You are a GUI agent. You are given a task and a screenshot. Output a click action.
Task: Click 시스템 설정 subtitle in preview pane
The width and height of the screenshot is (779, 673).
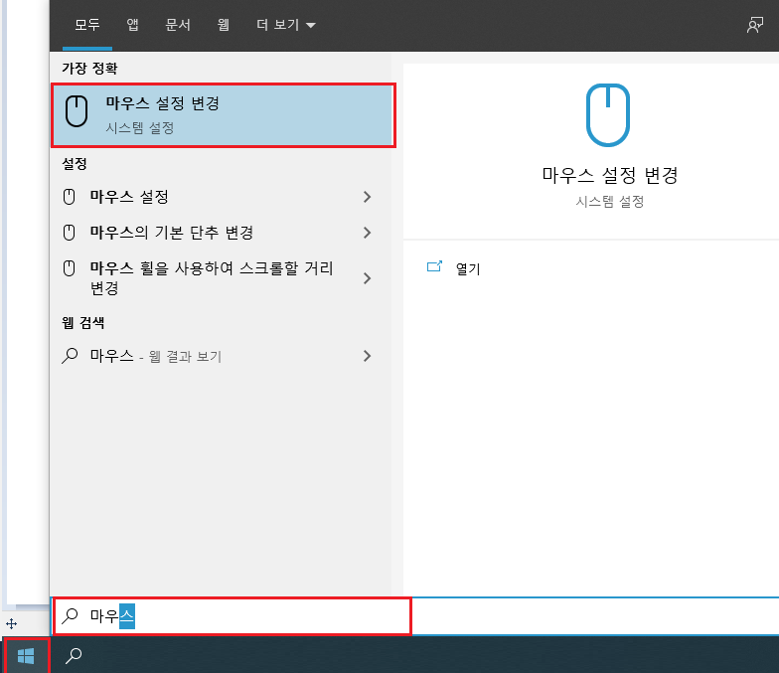point(610,202)
